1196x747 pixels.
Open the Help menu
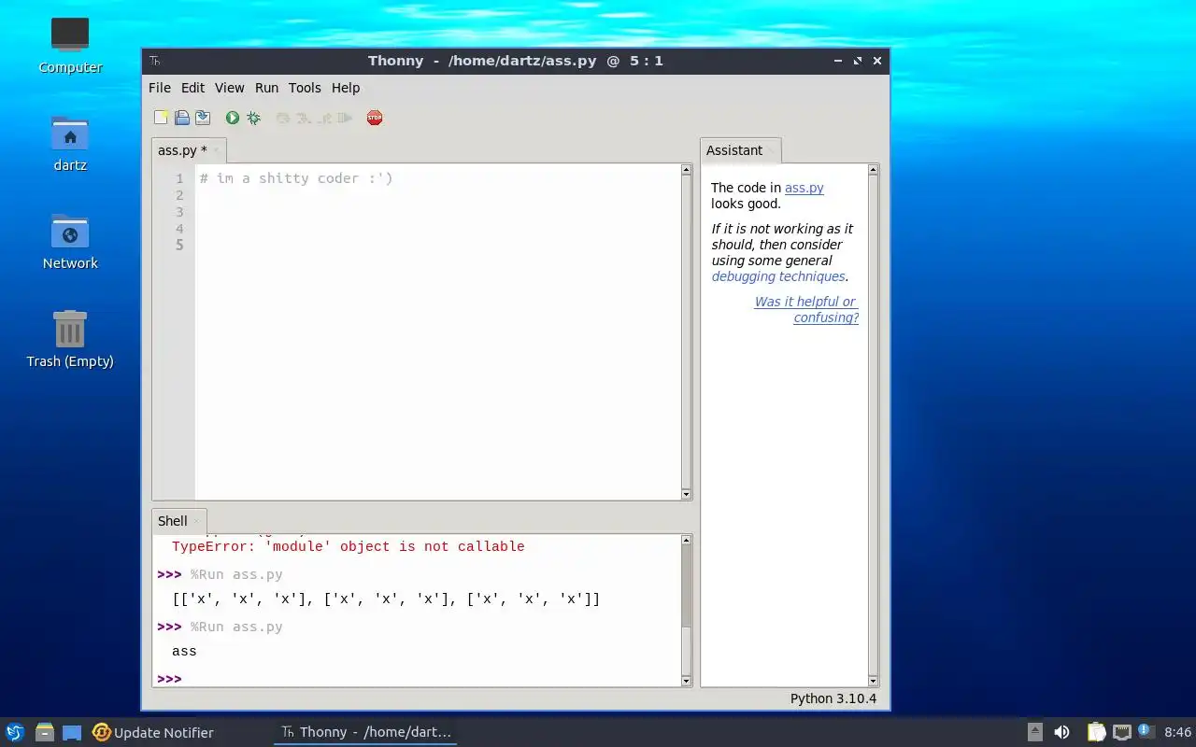[346, 88]
